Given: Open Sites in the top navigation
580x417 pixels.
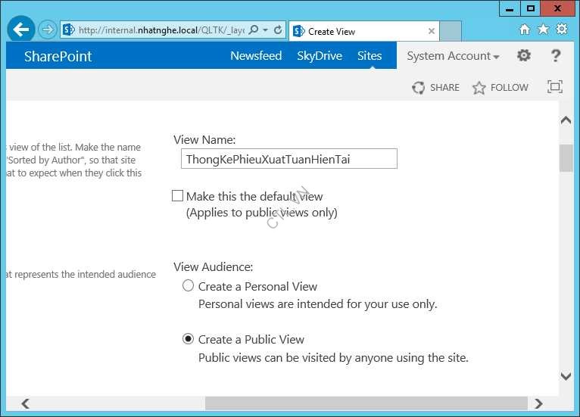Looking at the screenshot, I should (370, 56).
